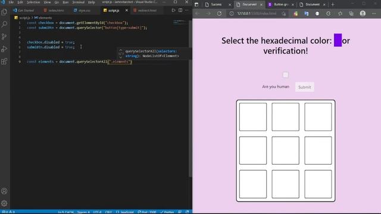Split the VS Code editor to the right

pos(180,11)
